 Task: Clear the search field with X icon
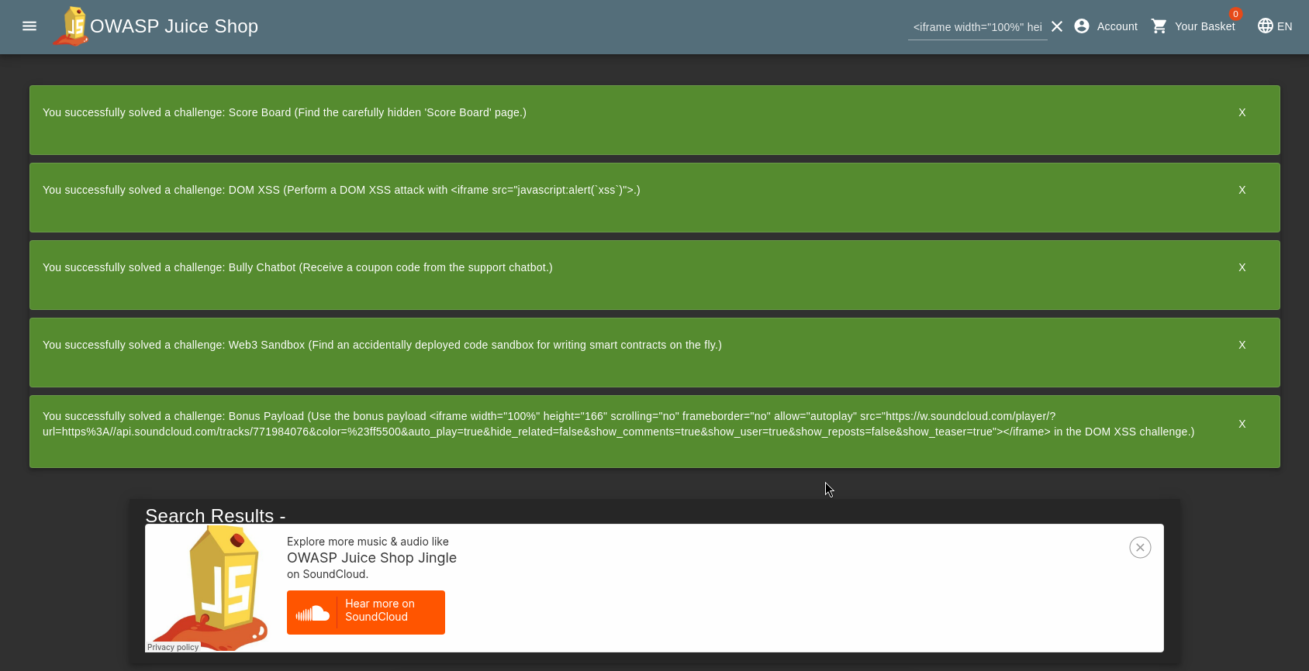pos(1056,26)
